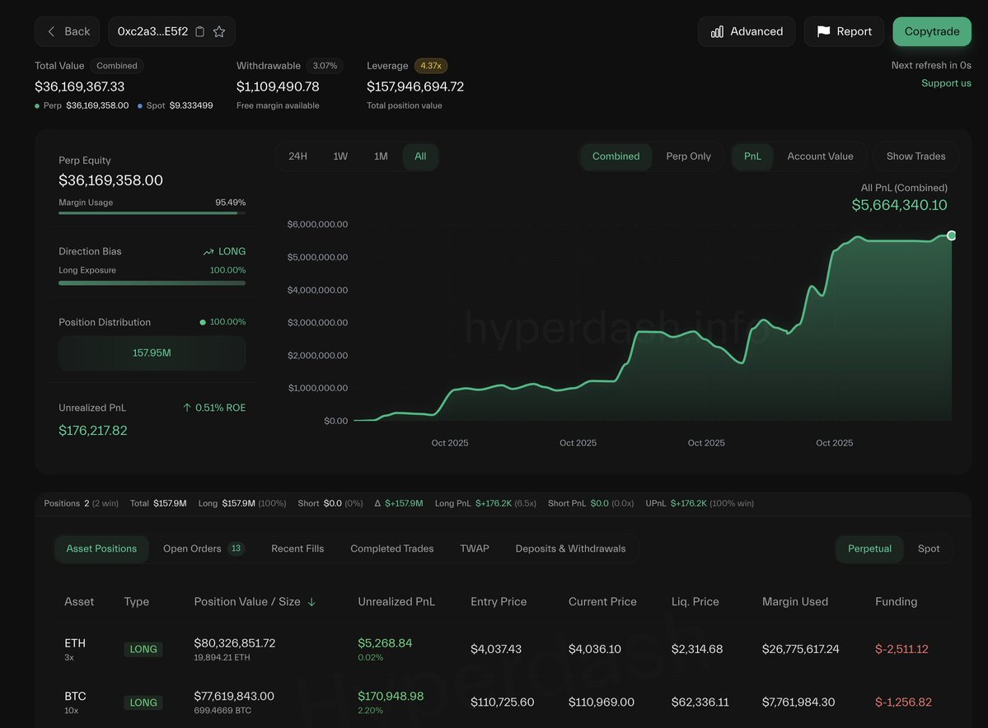Switch to Completed Trades tab
Viewport: 988px width, 728px height.
(x=391, y=548)
